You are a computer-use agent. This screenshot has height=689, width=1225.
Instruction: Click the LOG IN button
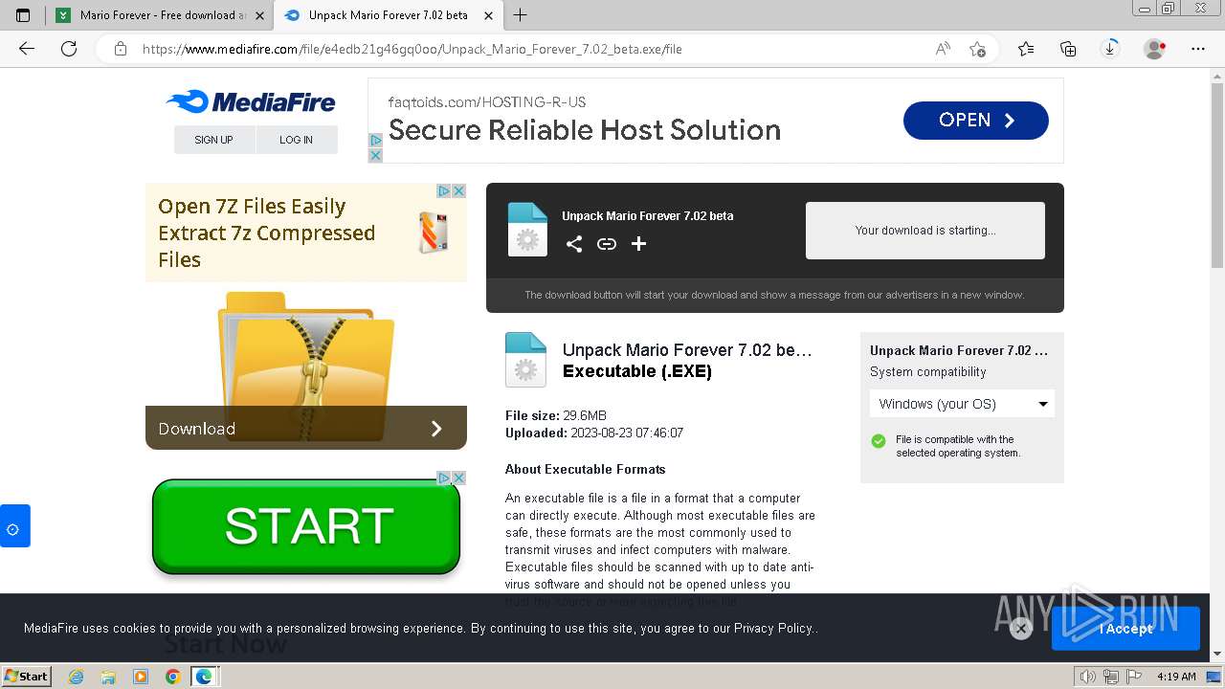296,140
